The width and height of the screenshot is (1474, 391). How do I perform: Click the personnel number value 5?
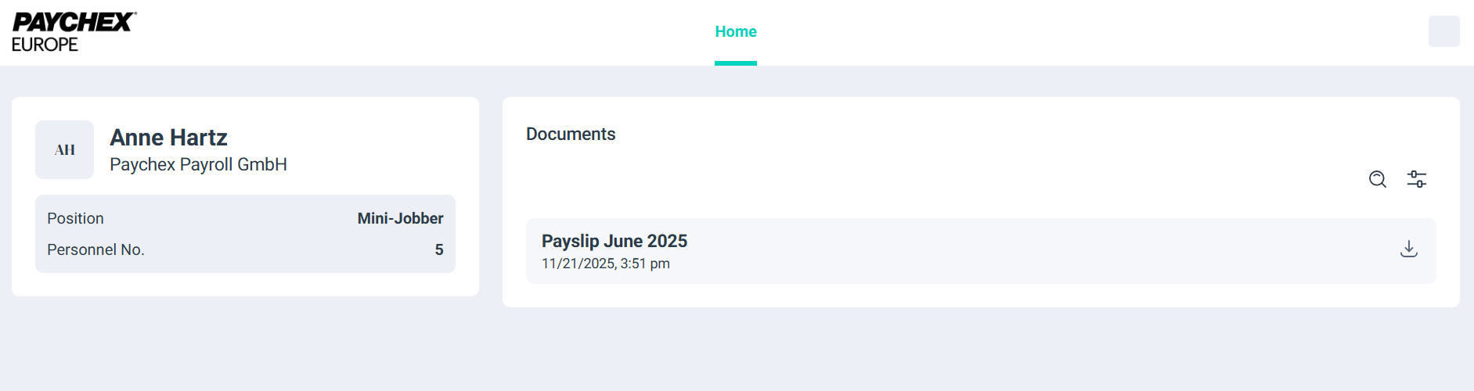439,249
